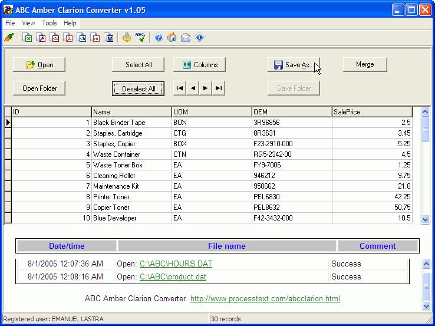Jump to the last record navigation button
435x326 pixels.
point(219,88)
